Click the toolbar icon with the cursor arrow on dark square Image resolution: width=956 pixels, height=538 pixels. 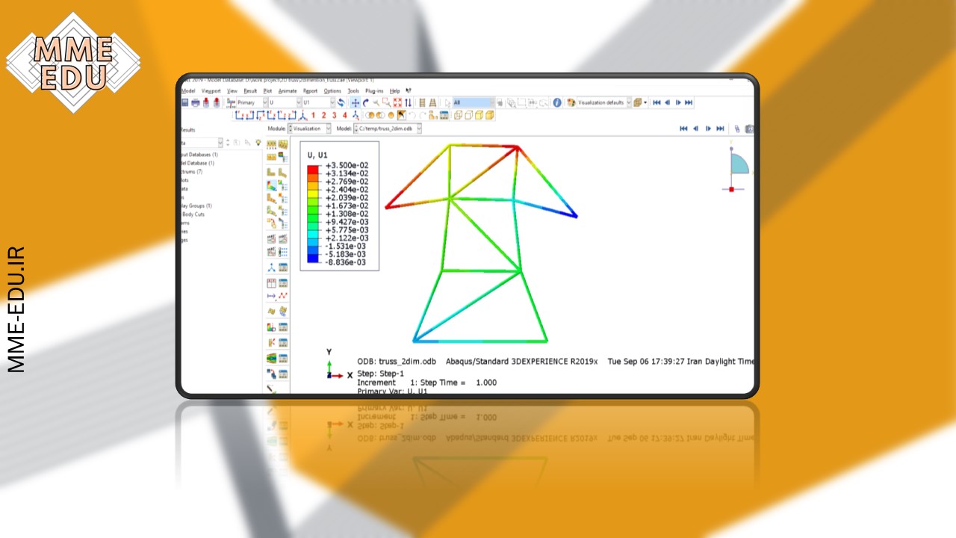(x=401, y=116)
